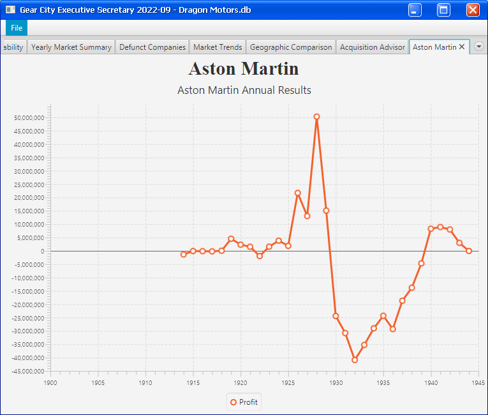Go to Geographic Comparison tab
488x415 pixels.
[291, 47]
